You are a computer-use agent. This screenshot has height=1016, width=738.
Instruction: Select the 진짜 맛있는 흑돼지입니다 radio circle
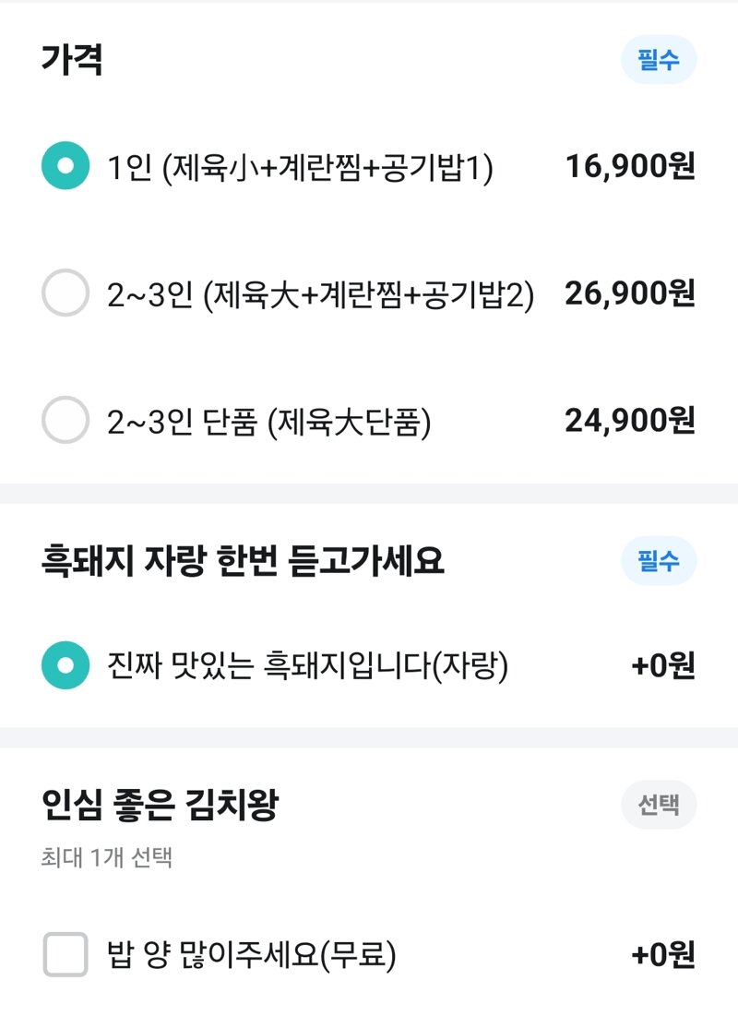(65, 664)
